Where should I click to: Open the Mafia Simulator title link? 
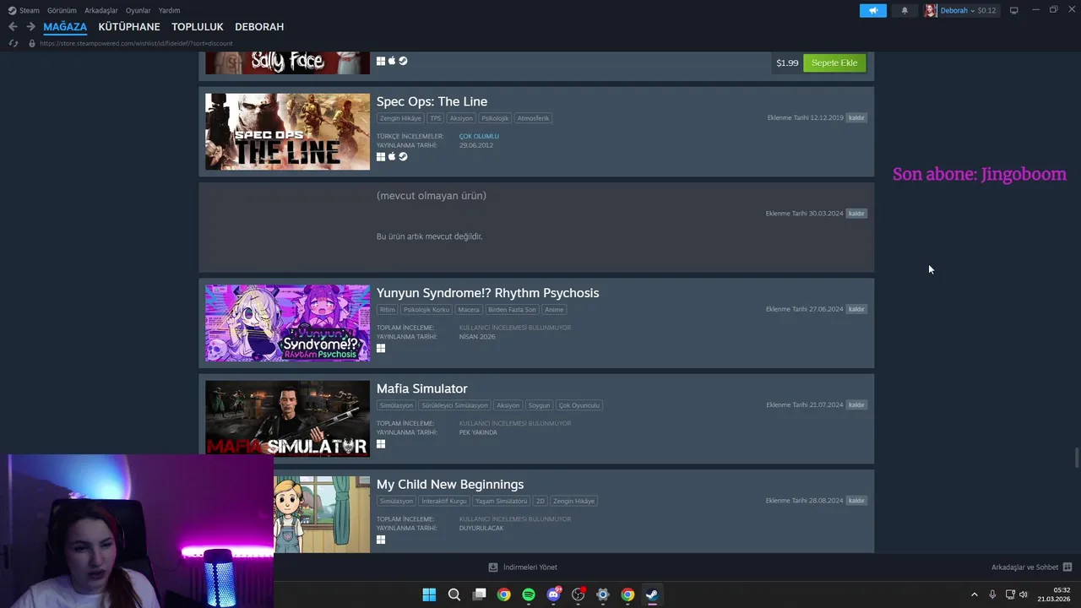tap(421, 388)
